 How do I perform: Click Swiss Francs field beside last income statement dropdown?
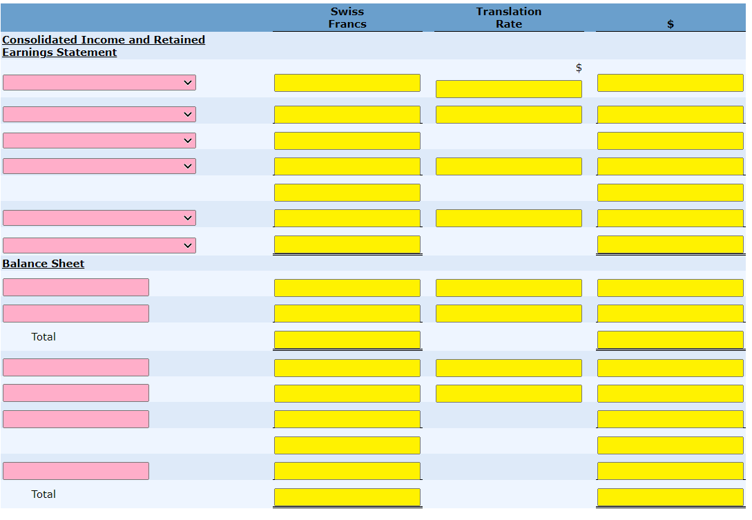[x=347, y=244]
